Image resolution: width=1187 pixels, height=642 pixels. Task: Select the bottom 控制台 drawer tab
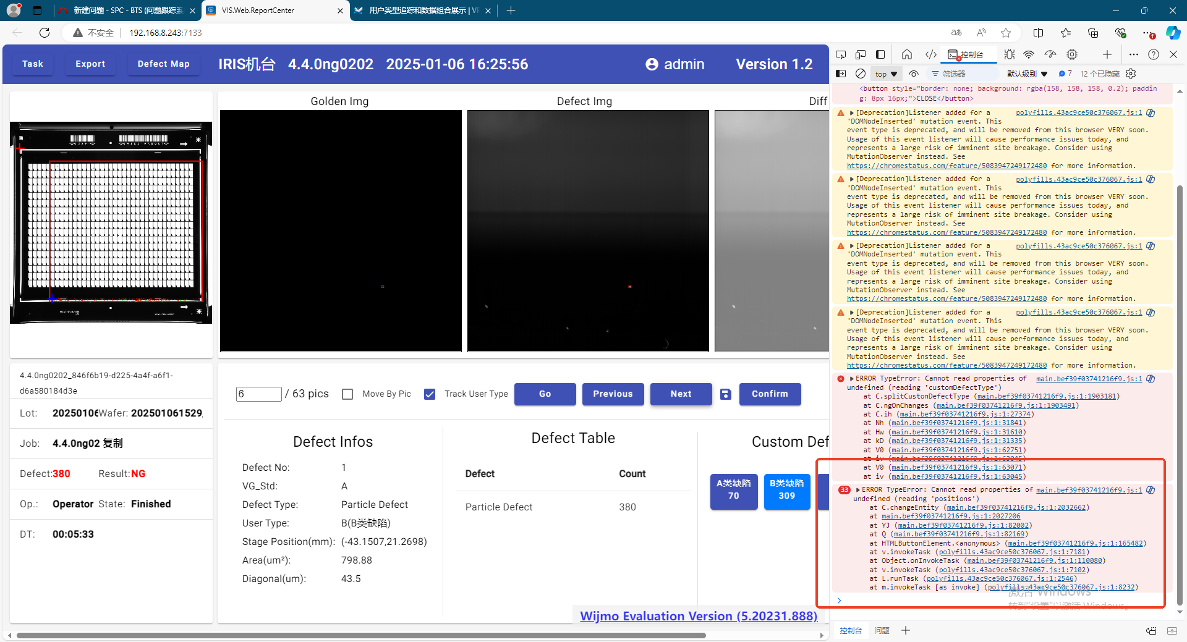click(851, 630)
